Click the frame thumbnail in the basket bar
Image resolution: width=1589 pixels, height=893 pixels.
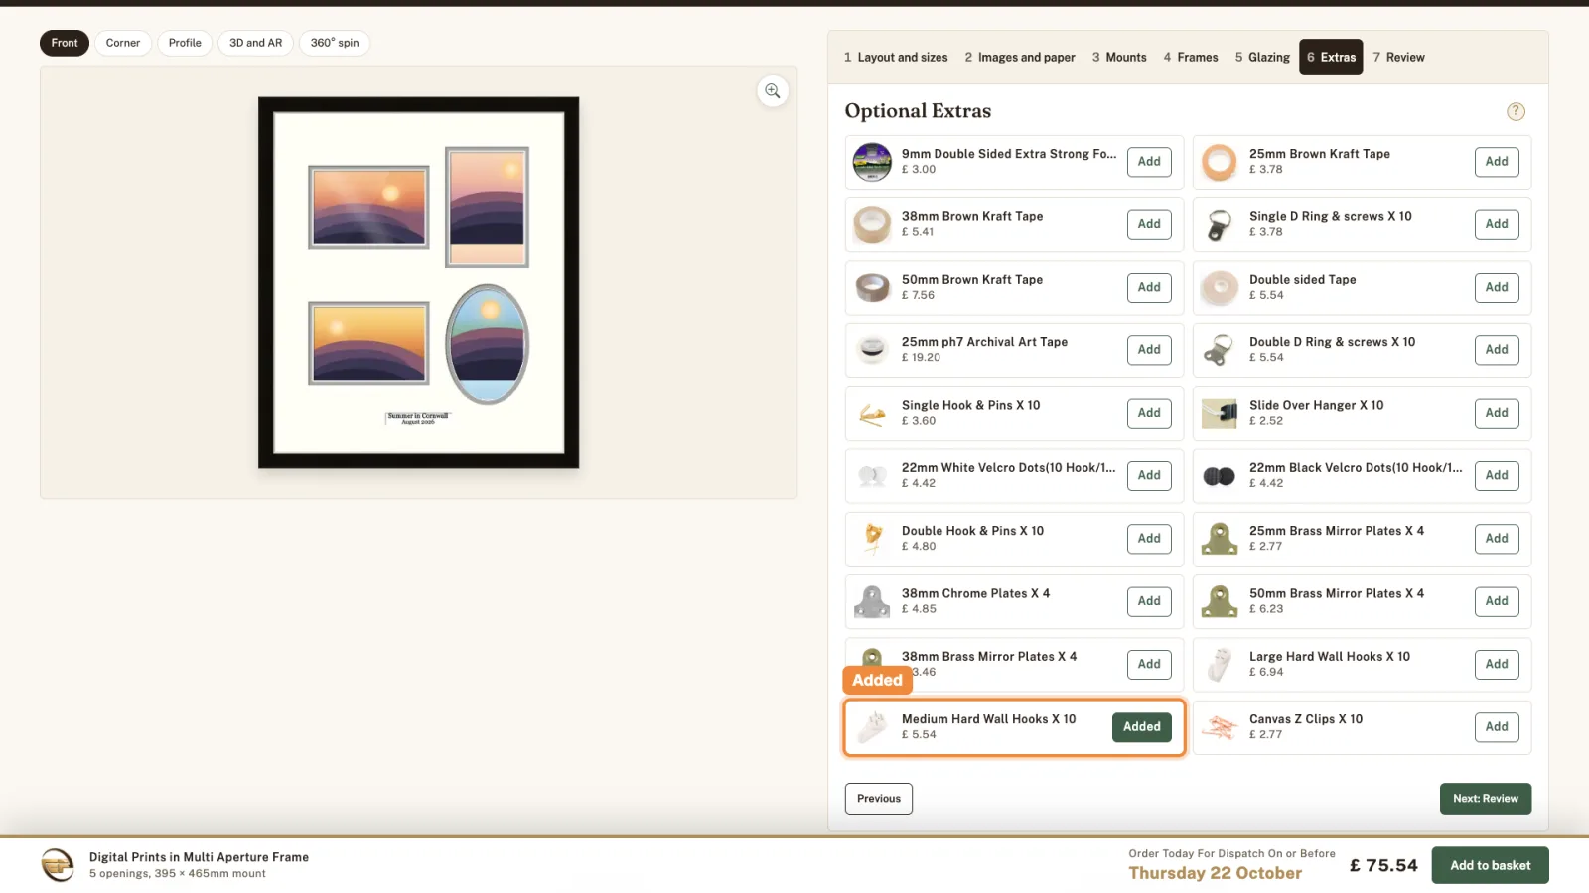(58, 865)
